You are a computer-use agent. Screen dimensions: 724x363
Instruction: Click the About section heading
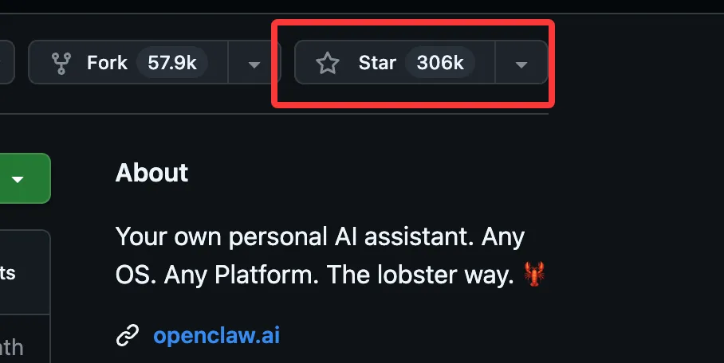click(x=151, y=173)
